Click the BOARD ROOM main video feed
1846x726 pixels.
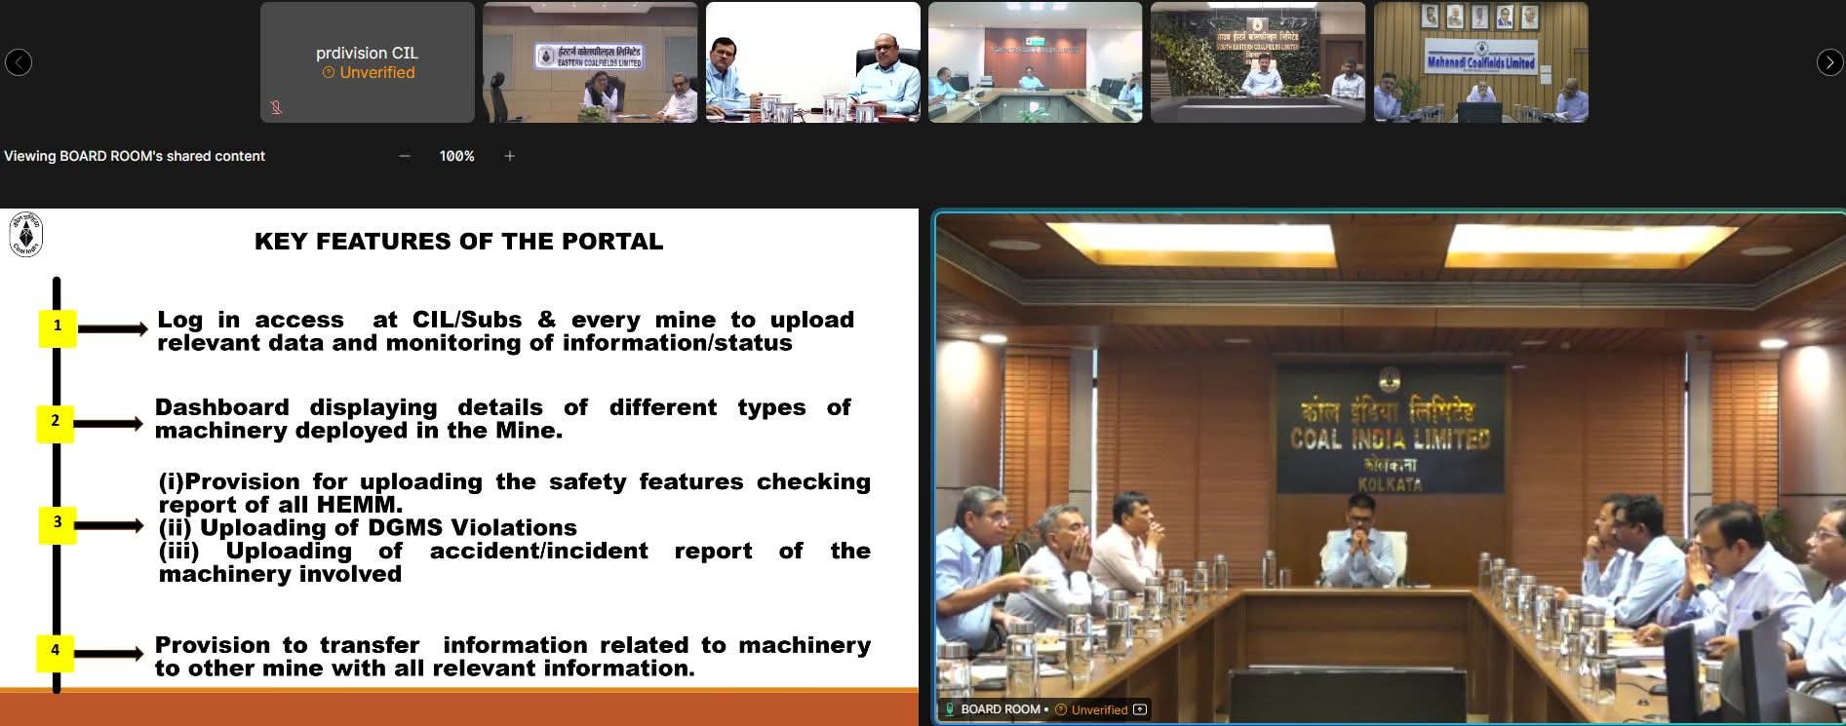click(1389, 467)
